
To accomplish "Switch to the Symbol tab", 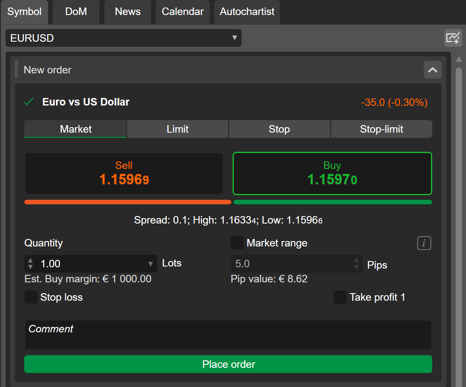I will 24,12.
